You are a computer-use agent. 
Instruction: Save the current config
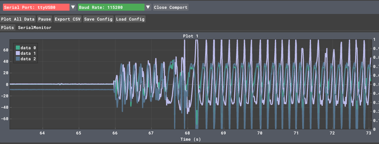coord(99,19)
